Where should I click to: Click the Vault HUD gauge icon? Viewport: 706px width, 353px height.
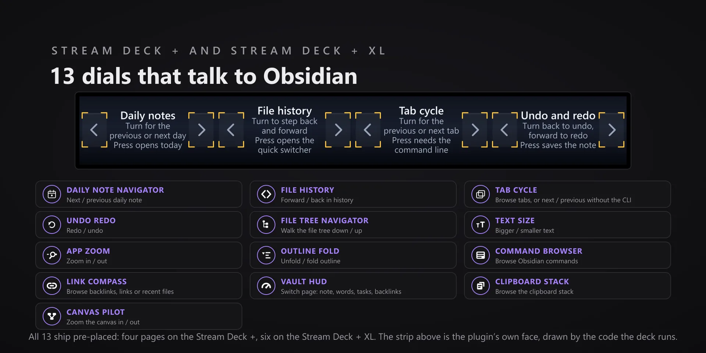pyautogui.click(x=266, y=286)
